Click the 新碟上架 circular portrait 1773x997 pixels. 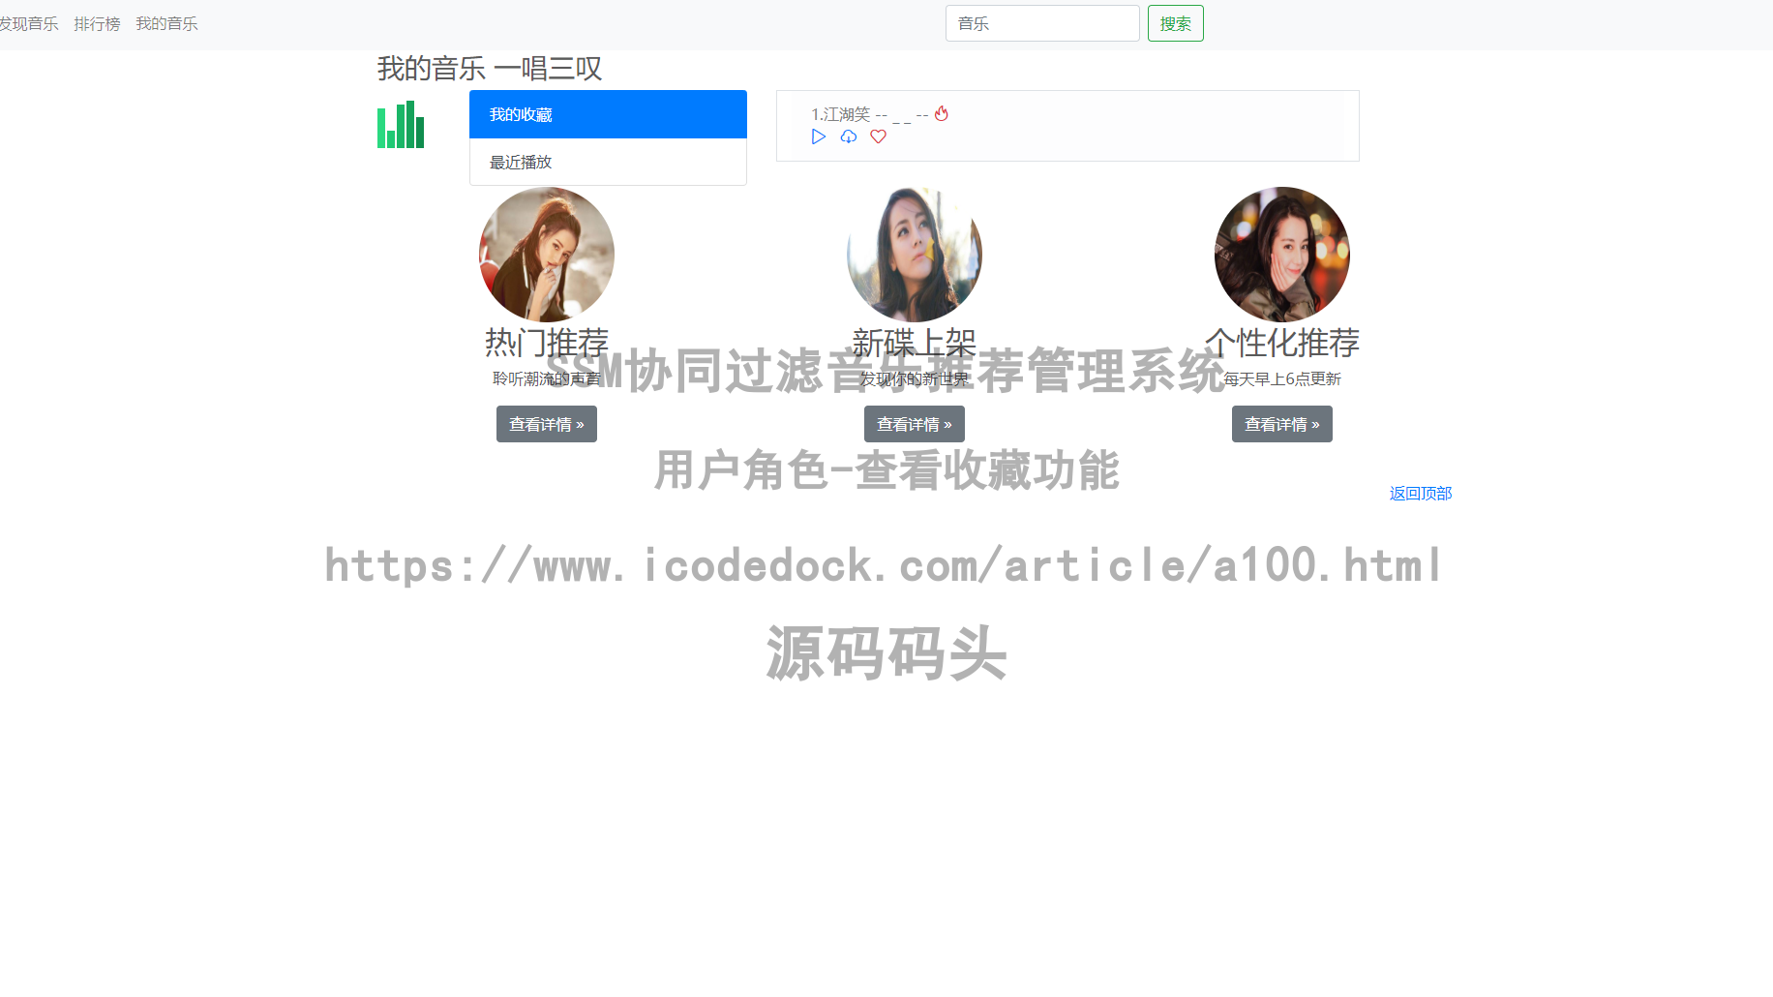pos(915,255)
